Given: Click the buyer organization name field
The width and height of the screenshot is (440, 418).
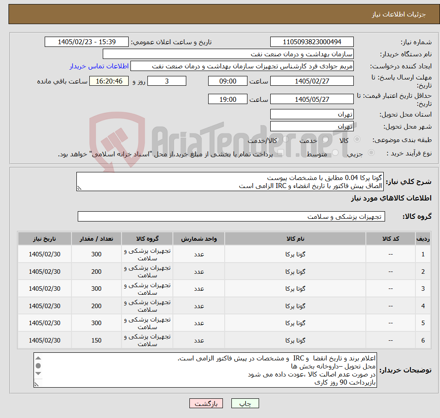Looking at the screenshot, I should point(228,54).
